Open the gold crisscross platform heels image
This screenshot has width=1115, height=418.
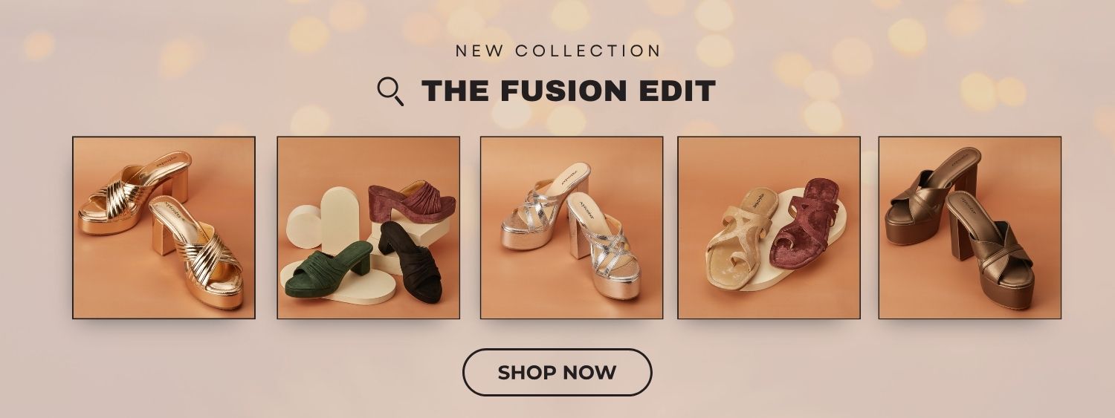click(164, 228)
